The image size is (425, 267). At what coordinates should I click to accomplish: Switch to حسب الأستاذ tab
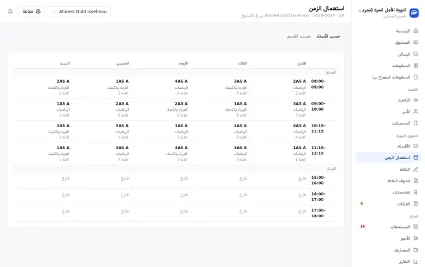tap(328, 36)
